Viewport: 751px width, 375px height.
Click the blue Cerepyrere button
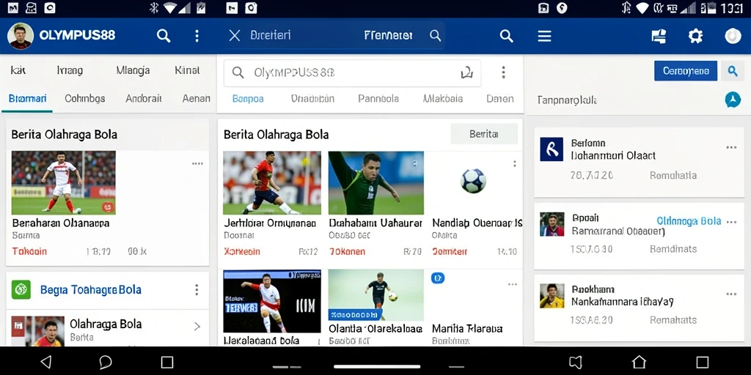coord(686,71)
